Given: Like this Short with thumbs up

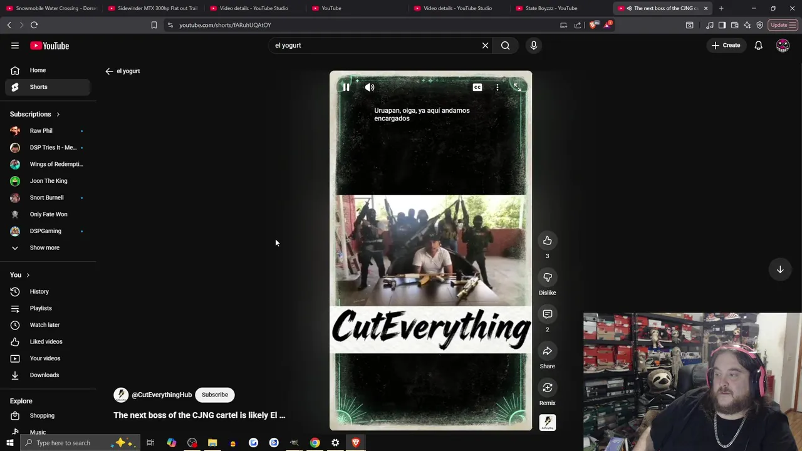Looking at the screenshot, I should [547, 241].
